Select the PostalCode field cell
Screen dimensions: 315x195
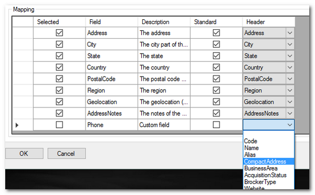point(111,79)
